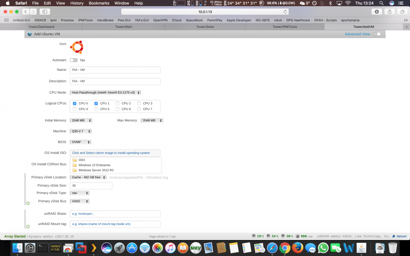Click the Primary vDisk Size field
The image size is (410, 256).
(91, 186)
